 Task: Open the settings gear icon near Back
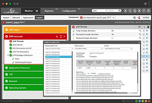click(135, 18)
